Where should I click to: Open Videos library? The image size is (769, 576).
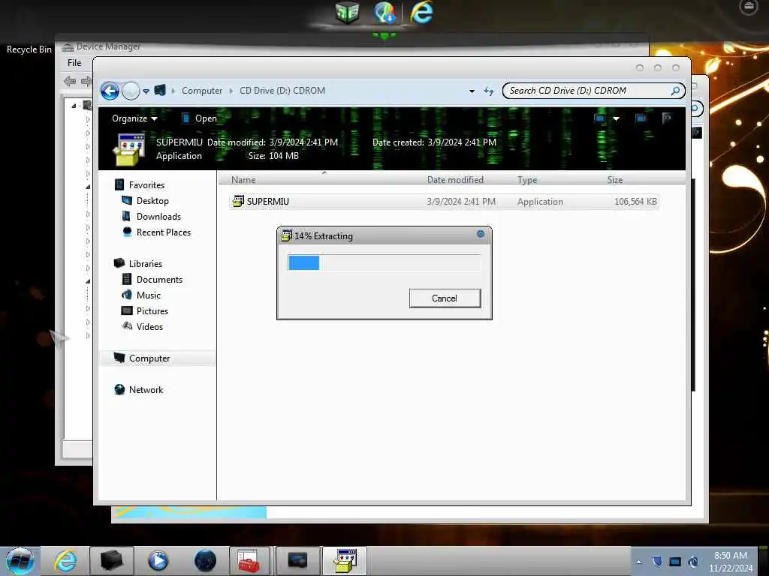149,326
